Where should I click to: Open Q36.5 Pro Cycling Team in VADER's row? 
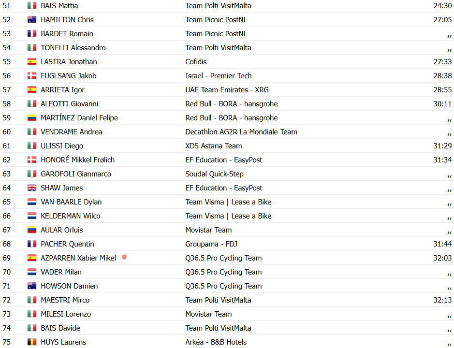(x=223, y=272)
